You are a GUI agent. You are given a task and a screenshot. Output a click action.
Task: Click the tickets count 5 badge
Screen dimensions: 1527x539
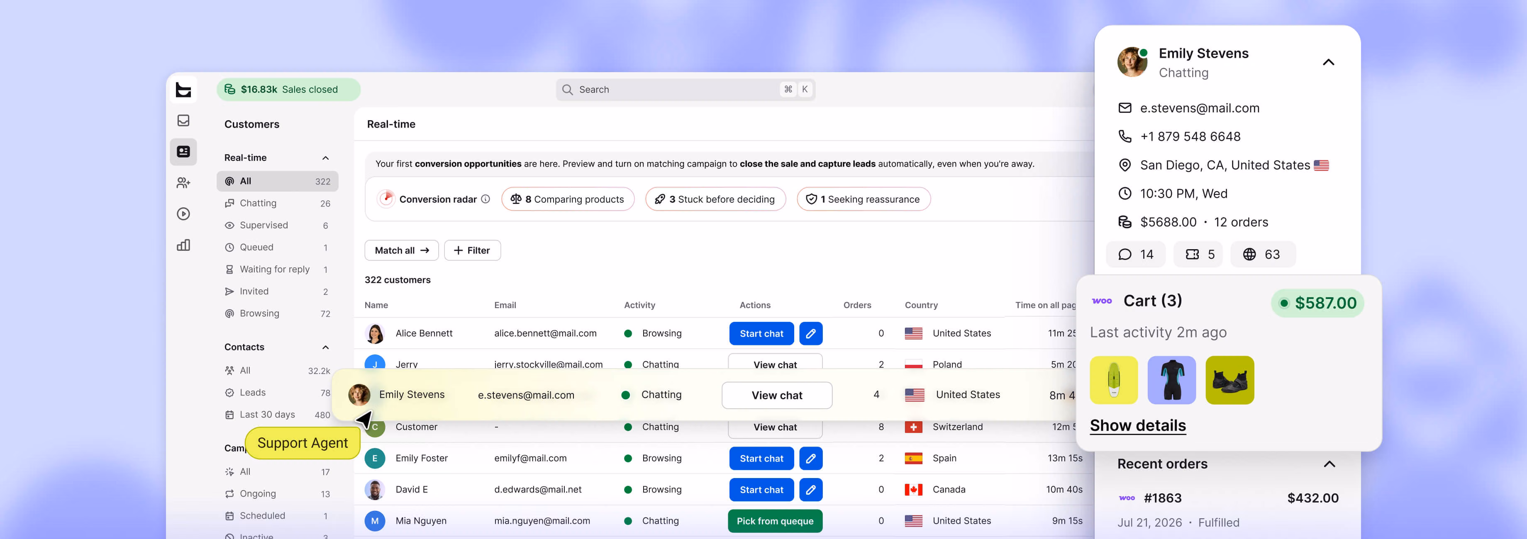[1199, 254]
